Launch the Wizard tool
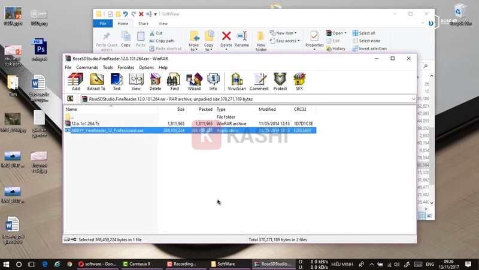Viewport: 479px width, 270px height. coord(194,81)
